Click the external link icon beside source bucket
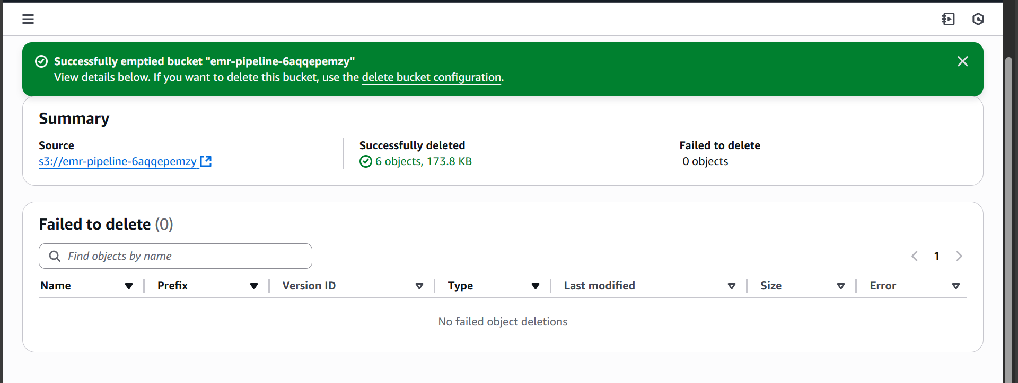 tap(206, 161)
